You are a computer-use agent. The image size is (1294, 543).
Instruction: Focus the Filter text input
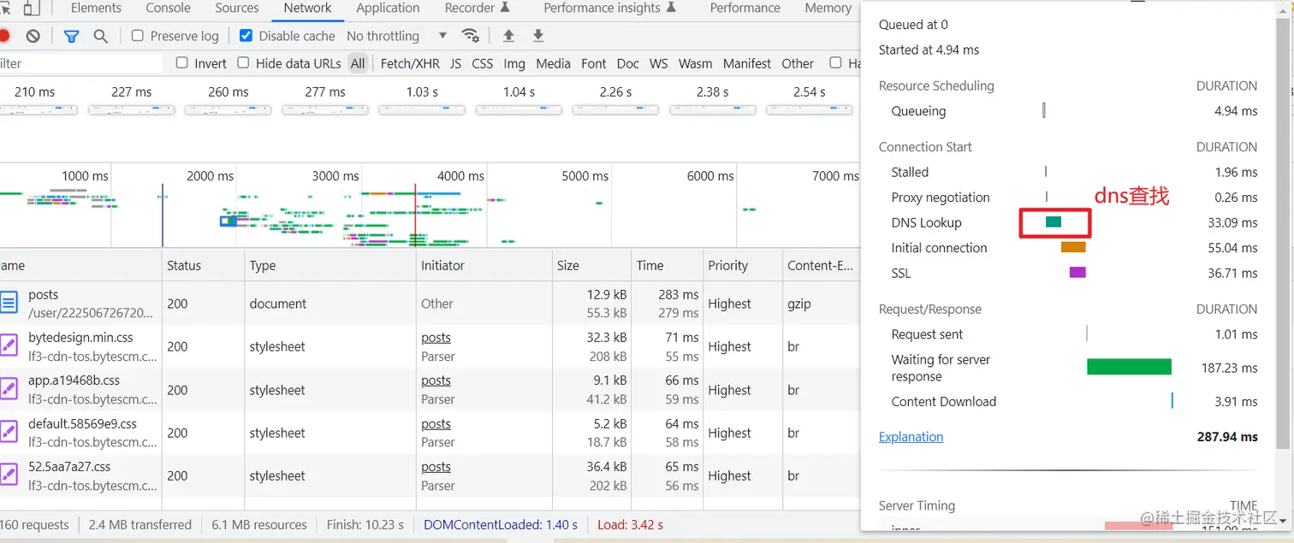tap(80, 63)
